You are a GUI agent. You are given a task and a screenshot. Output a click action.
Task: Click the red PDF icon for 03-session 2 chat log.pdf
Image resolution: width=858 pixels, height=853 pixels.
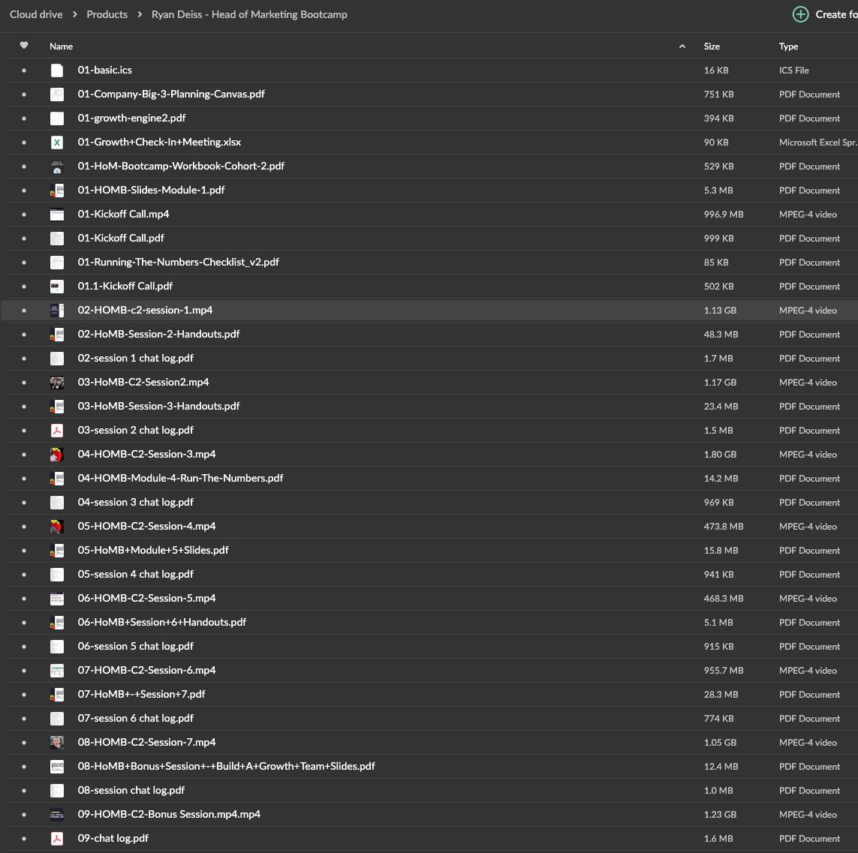pos(57,431)
